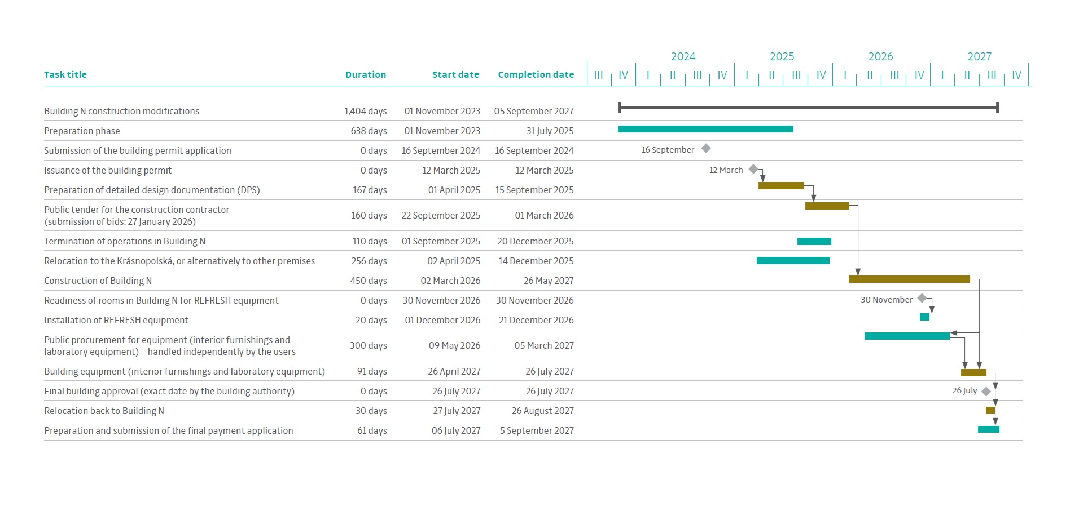This screenshot has width=1079, height=507.
Task: Select the 2025 year label in timeline
Action: tap(782, 57)
